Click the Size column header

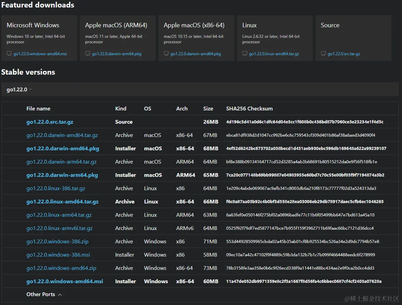tap(208, 108)
